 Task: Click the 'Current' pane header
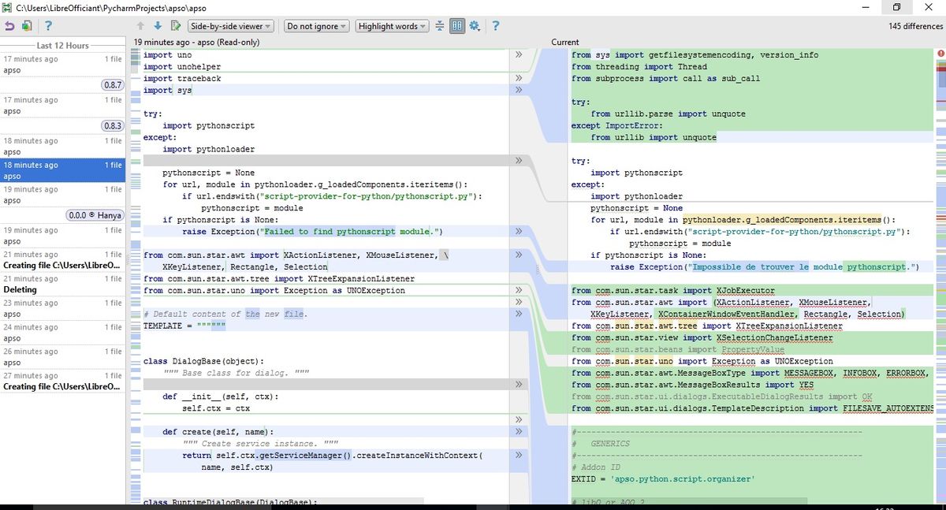pyautogui.click(x=564, y=43)
